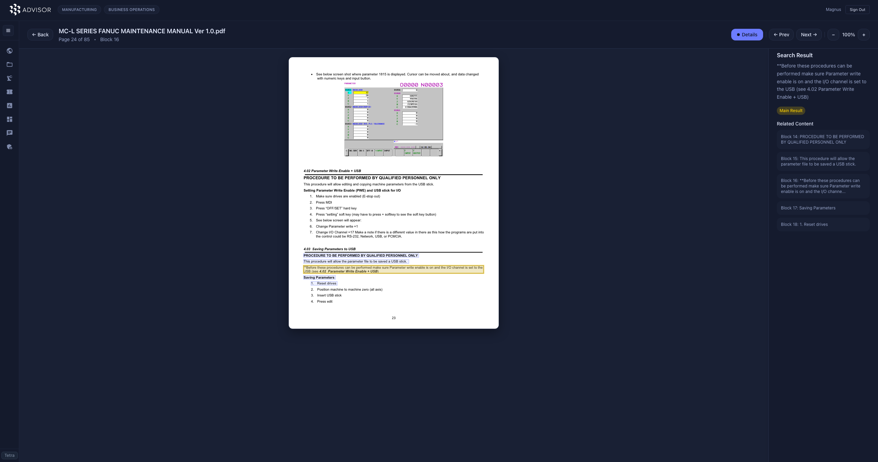The width and height of the screenshot is (878, 462).
Task: Toggle the Details panel button
Action: tap(747, 35)
